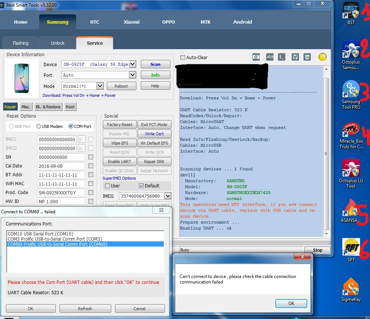Viewport: 370px width, 319px height.
Task: Enable SuperIMEI User checkbox
Action: (x=107, y=186)
